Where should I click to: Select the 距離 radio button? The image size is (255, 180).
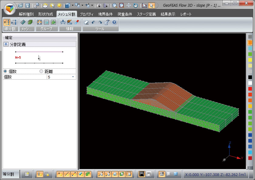[x=42, y=71]
